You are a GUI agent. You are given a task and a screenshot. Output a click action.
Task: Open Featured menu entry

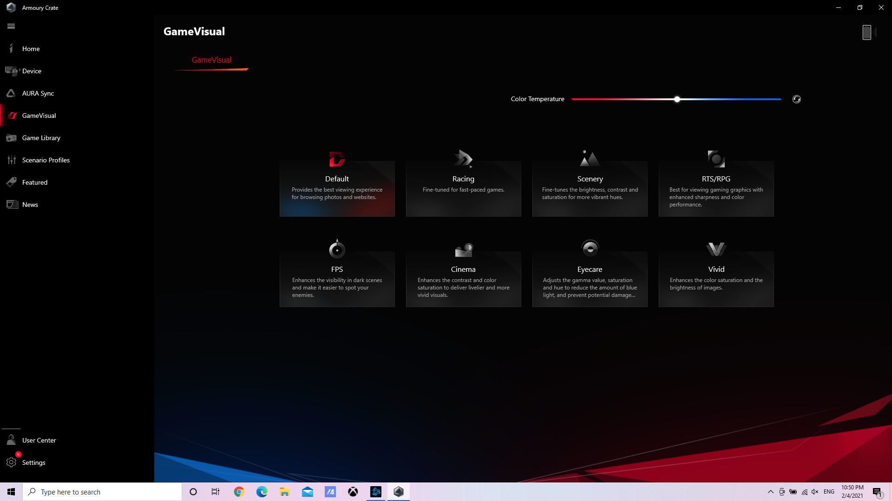coord(35,182)
